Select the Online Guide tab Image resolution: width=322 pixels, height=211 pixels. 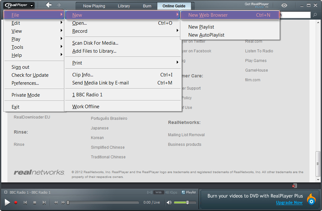(x=174, y=6)
